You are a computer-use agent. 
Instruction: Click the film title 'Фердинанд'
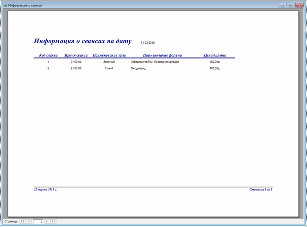point(138,68)
